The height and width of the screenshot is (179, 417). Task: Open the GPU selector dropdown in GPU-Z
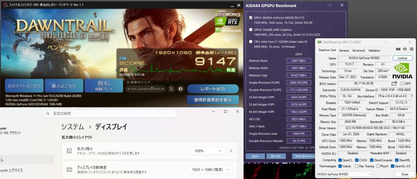(x=344, y=174)
